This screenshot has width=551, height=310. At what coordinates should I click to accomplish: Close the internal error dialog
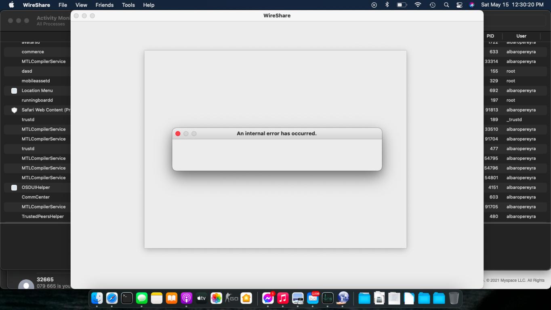point(178,134)
